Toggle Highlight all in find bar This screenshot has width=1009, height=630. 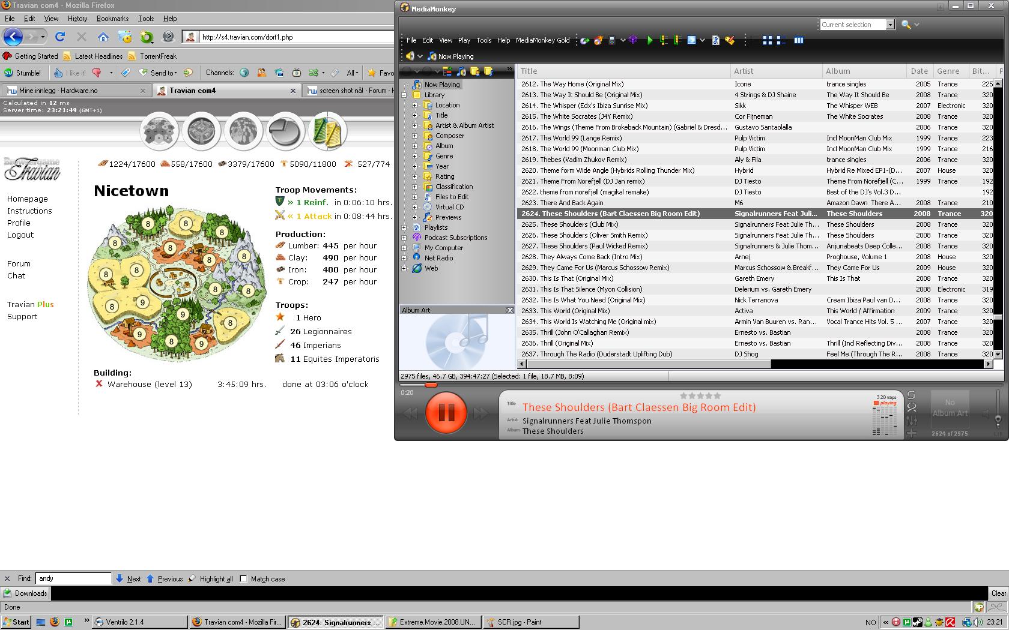tap(211, 579)
